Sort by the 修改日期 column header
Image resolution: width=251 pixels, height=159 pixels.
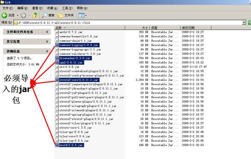click(x=196, y=28)
